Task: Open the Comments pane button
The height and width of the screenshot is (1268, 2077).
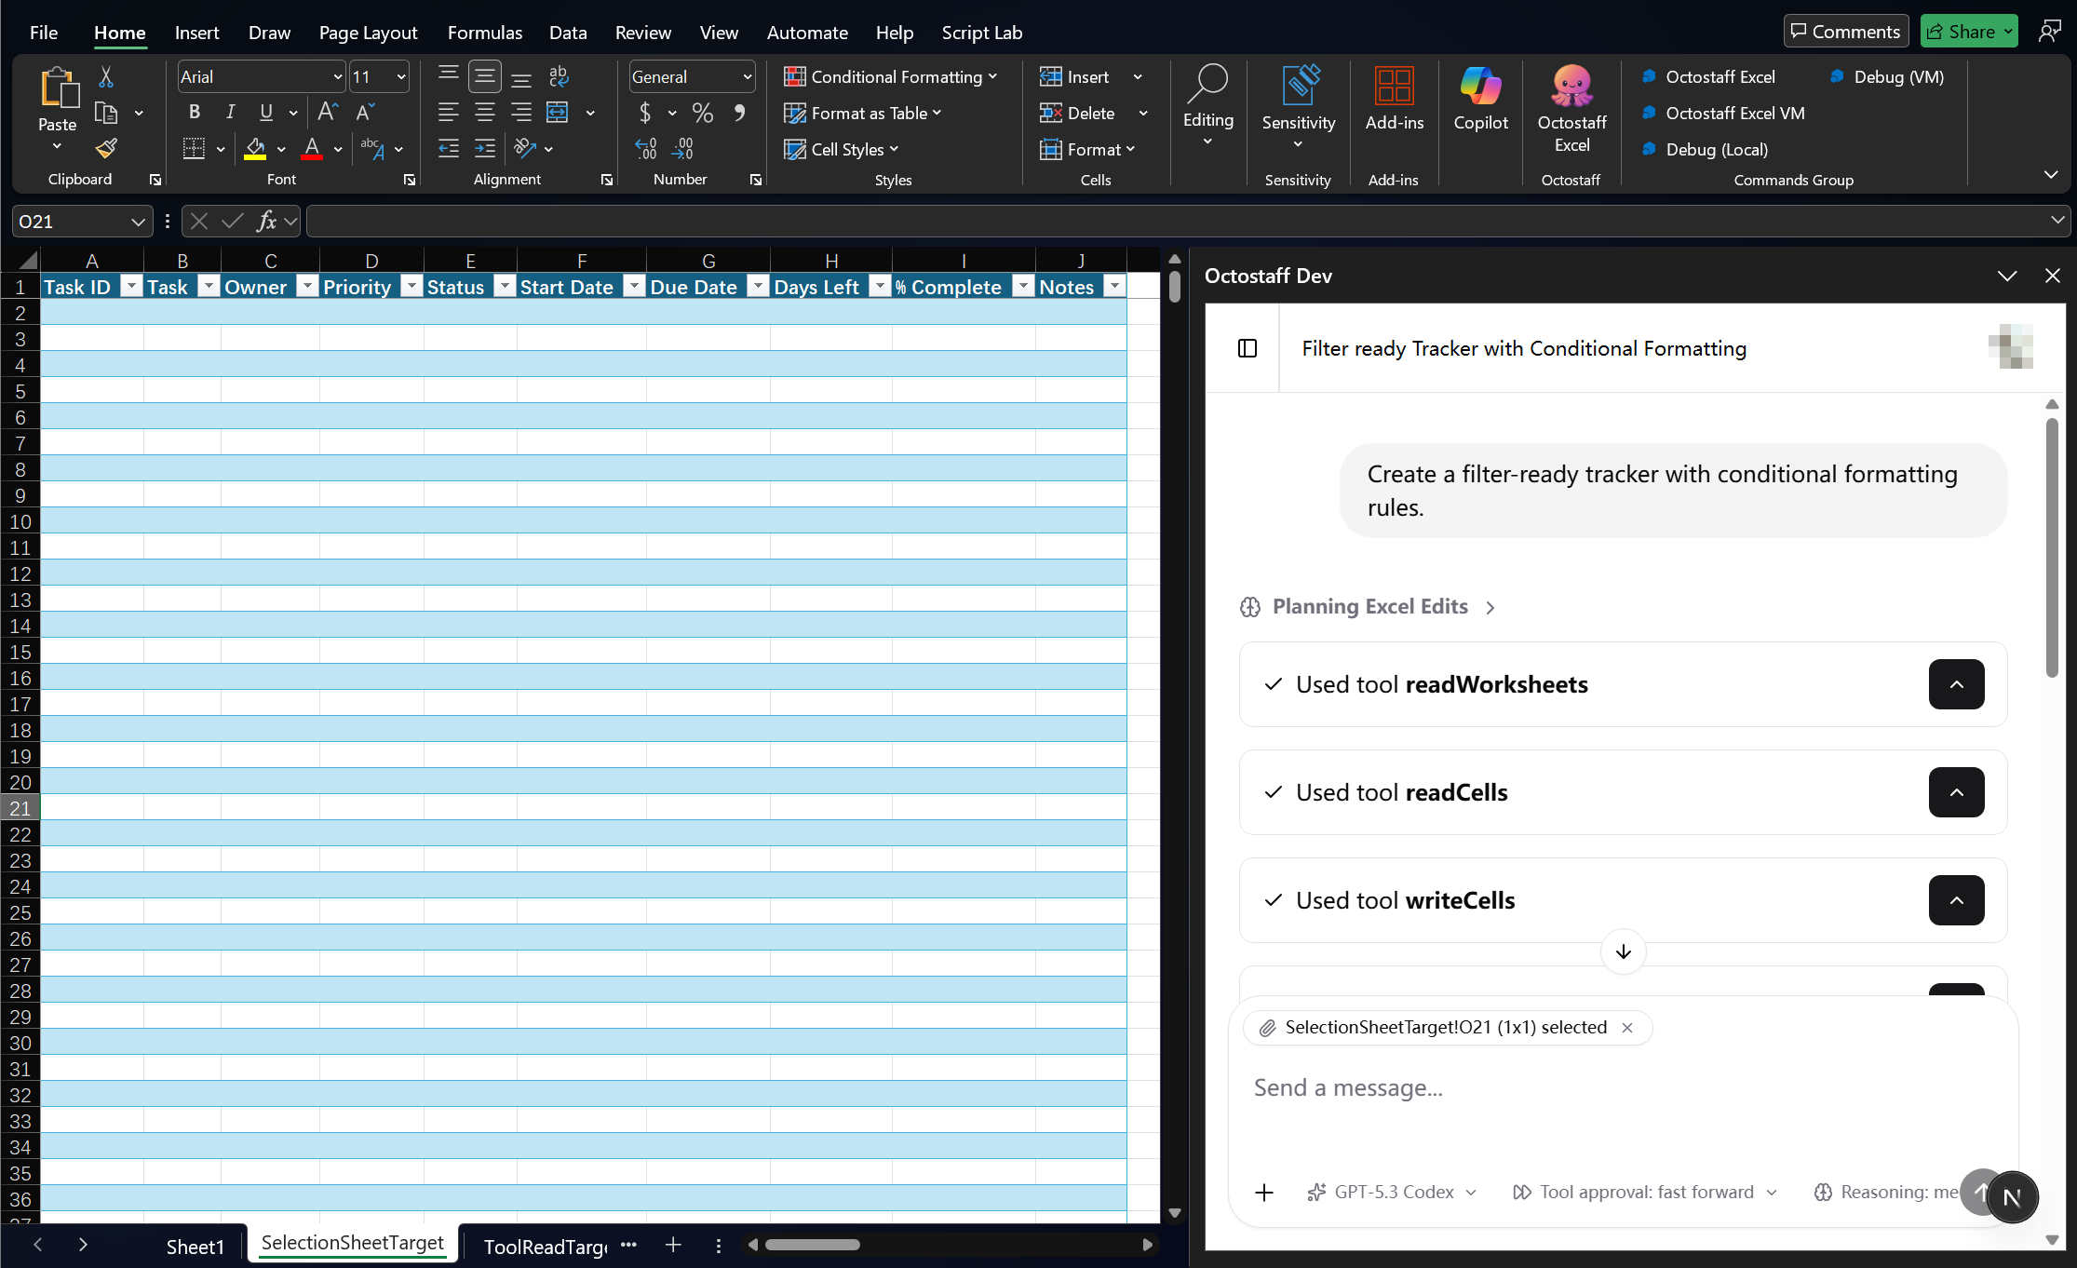Action: [1845, 32]
